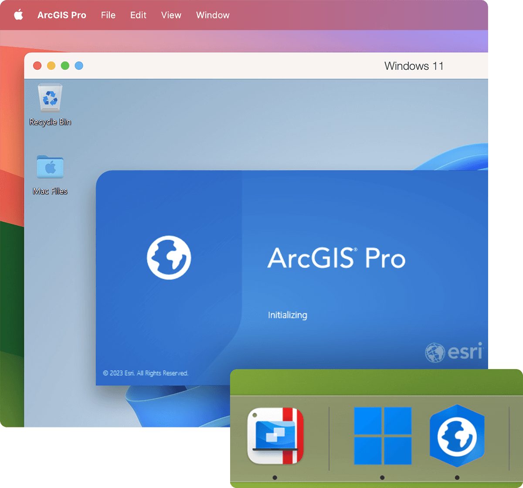Image resolution: width=523 pixels, height=488 pixels.
Task: Click the indicator dot below the ArcGIS Pro dock icon
Action: (457, 477)
